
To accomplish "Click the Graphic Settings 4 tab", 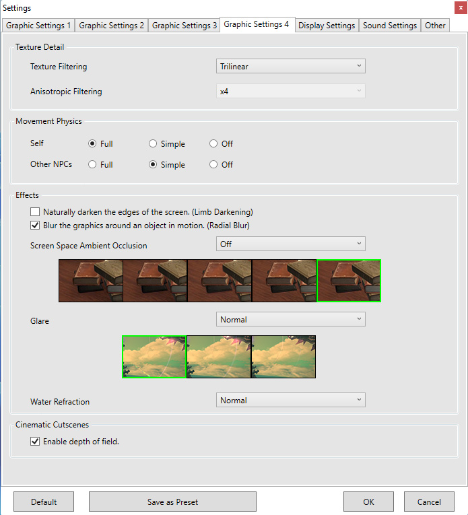I will coord(256,24).
